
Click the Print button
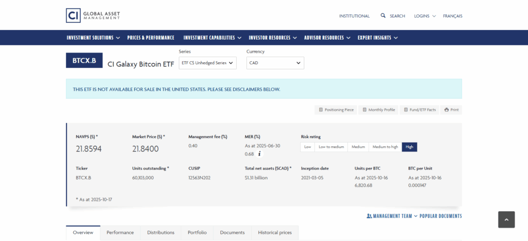(x=451, y=110)
